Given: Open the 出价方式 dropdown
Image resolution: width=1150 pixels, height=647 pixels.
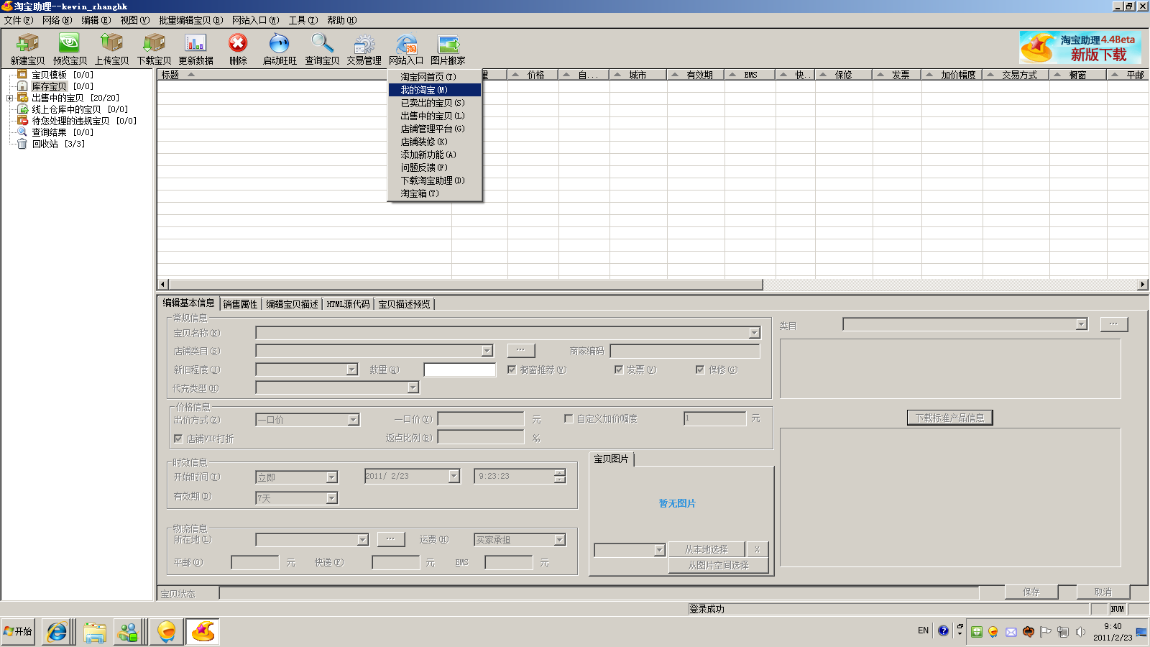Looking at the screenshot, I should (x=353, y=420).
